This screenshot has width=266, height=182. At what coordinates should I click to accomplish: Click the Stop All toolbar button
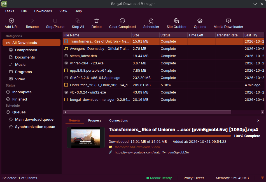[x=78, y=24]
